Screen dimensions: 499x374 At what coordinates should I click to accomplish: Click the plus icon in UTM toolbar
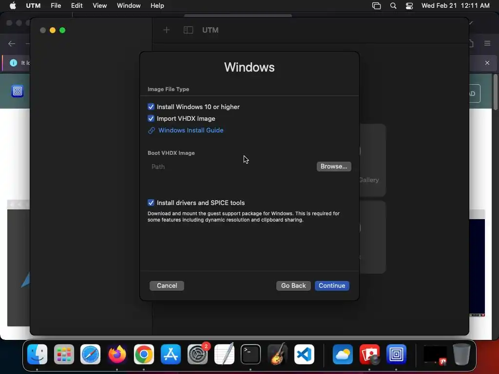click(x=167, y=30)
